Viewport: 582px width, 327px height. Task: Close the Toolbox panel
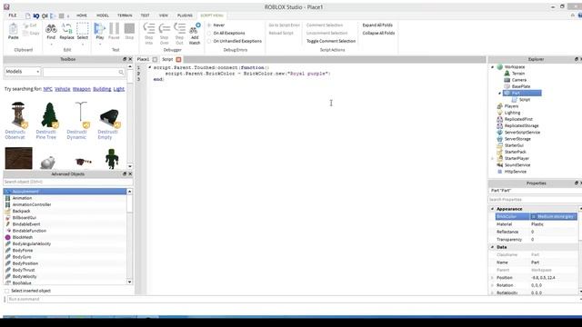click(130, 59)
